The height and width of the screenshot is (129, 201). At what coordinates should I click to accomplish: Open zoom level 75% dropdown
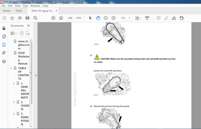[x=130, y=18]
